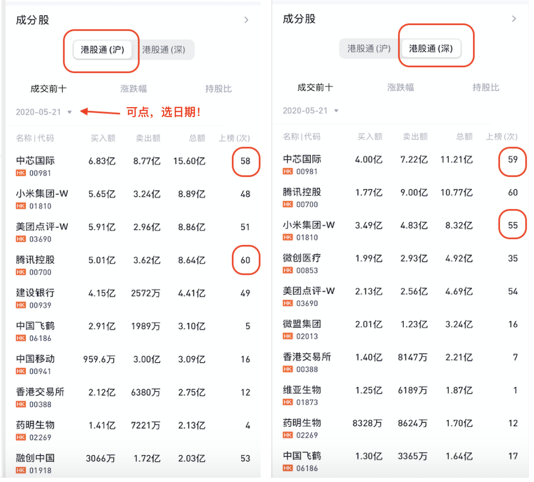Switch to 涨跌幅 tab in left panel

[x=133, y=89]
